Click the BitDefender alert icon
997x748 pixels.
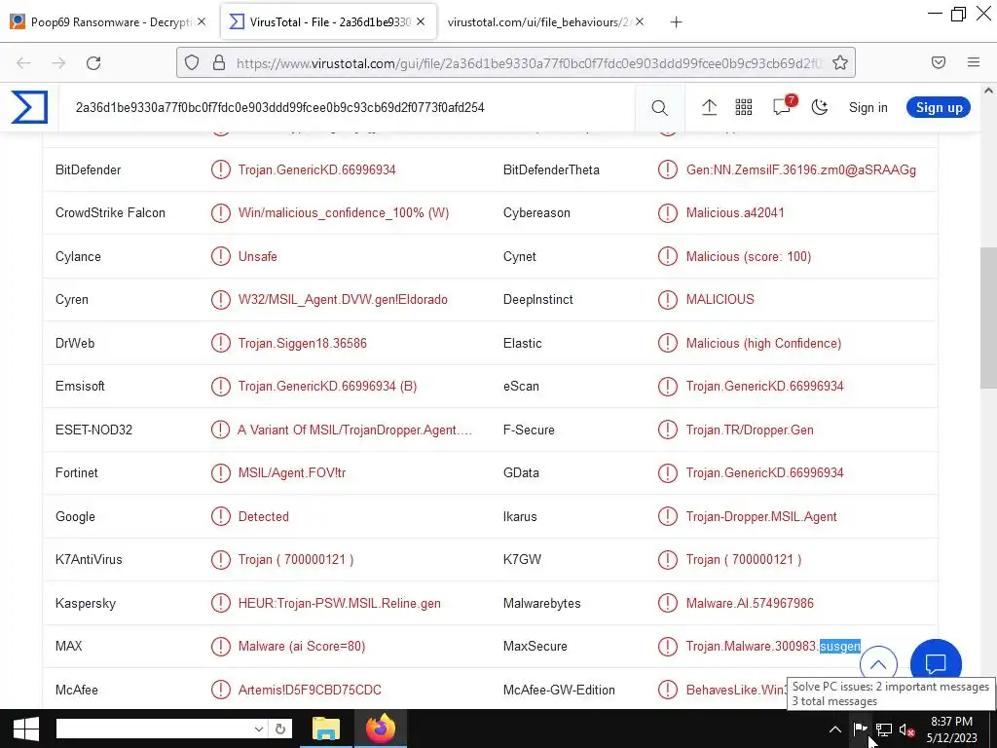click(x=221, y=169)
